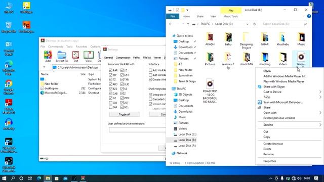Select the shooting folder
Screen dimensions: 324x182
pyautogui.click(x=265, y=59)
